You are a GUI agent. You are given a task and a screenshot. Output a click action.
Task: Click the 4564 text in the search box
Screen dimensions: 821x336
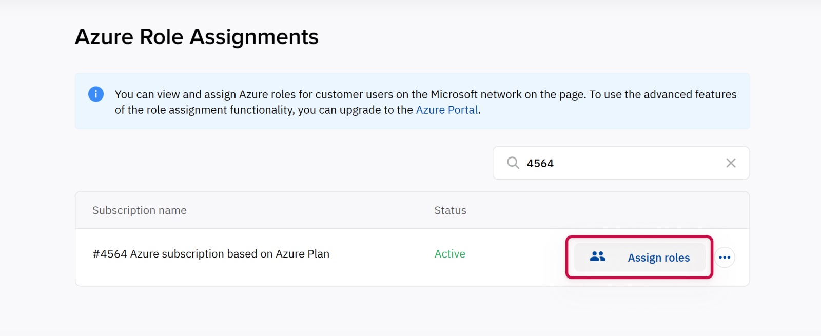[x=540, y=164]
